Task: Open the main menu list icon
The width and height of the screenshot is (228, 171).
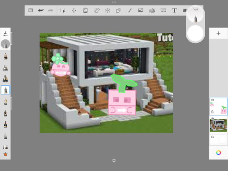Action: click(x=30, y=10)
